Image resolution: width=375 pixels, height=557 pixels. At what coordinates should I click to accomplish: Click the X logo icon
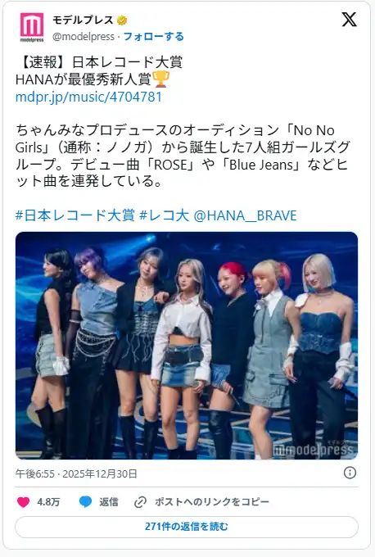point(349,19)
